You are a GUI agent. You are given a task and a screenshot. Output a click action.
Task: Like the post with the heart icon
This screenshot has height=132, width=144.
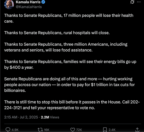(73, 130)
